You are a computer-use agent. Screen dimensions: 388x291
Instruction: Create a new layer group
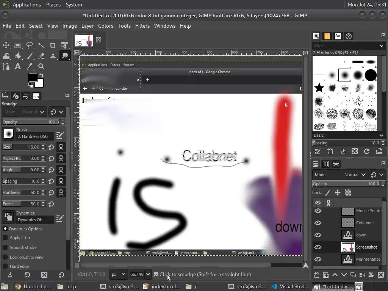(x=325, y=275)
